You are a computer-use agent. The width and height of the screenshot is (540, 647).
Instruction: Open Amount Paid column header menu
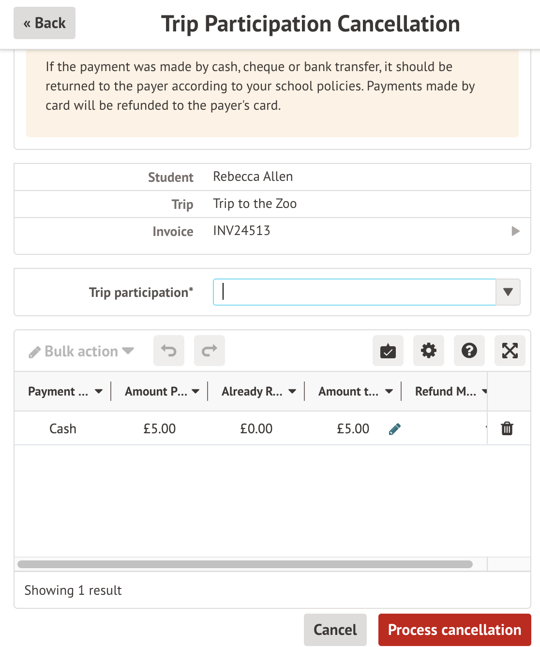(195, 392)
